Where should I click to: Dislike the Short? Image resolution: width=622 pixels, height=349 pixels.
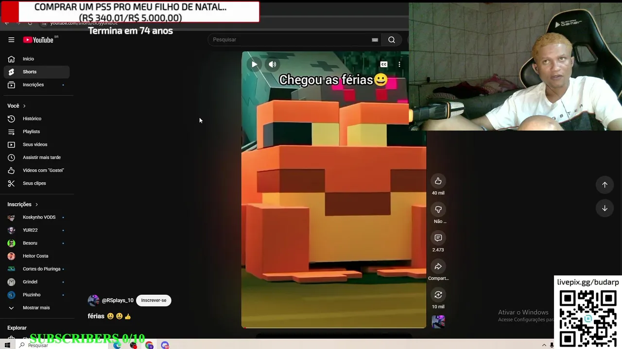[x=438, y=209]
